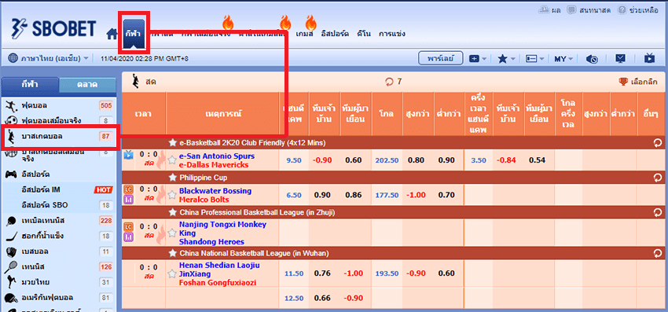Open อีสปอร์ต IM with HOT badge
This screenshot has height=312, width=668.
(58, 189)
